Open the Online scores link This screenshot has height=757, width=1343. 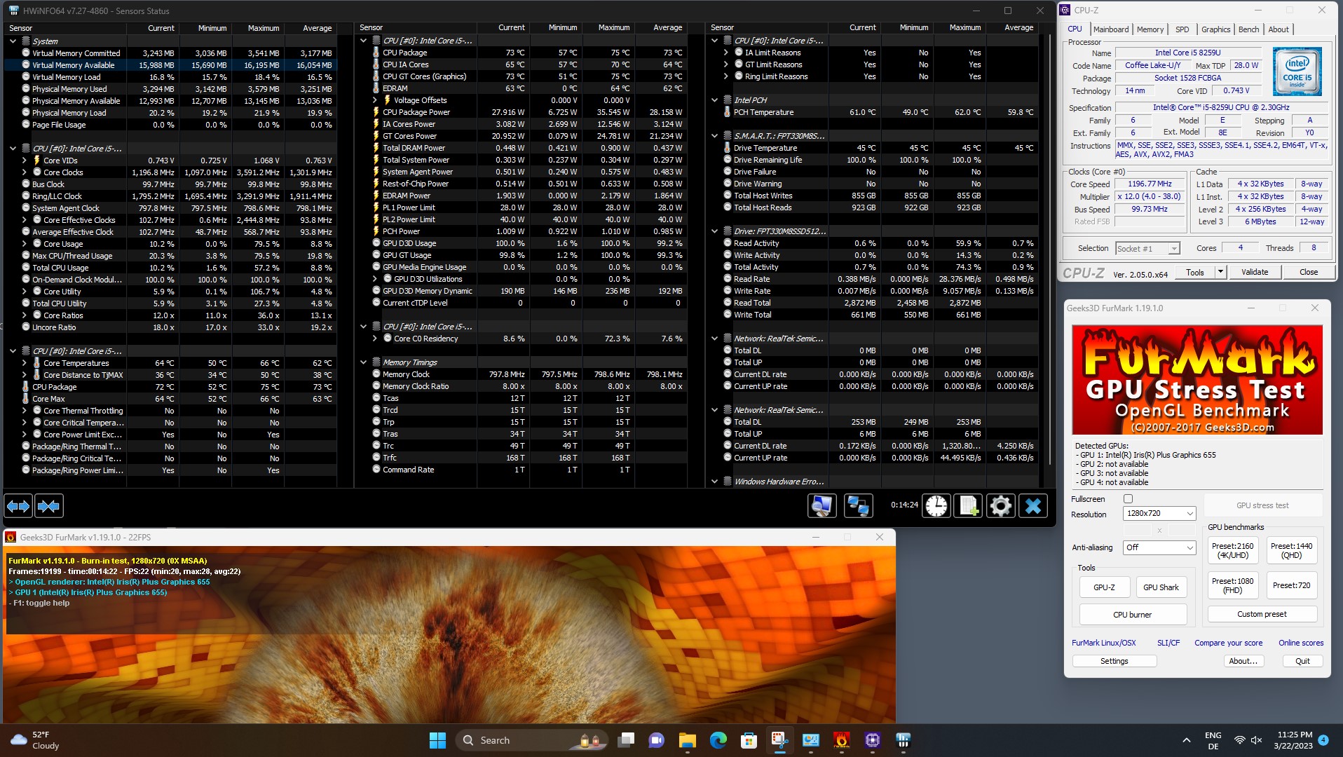tap(1301, 643)
